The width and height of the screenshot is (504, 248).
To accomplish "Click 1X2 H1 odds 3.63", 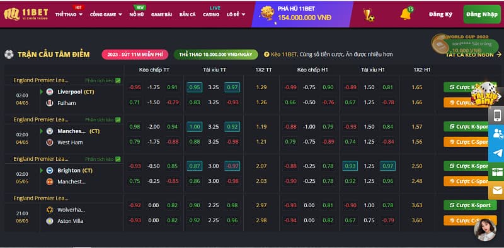I will (x=417, y=205).
